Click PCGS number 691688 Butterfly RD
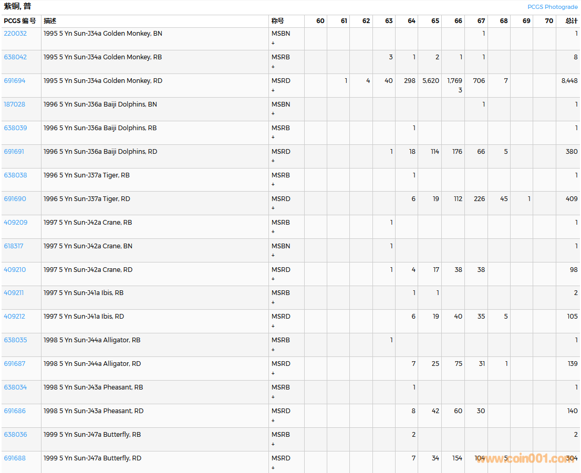Screen dimensions: 581x473 click(x=15, y=458)
